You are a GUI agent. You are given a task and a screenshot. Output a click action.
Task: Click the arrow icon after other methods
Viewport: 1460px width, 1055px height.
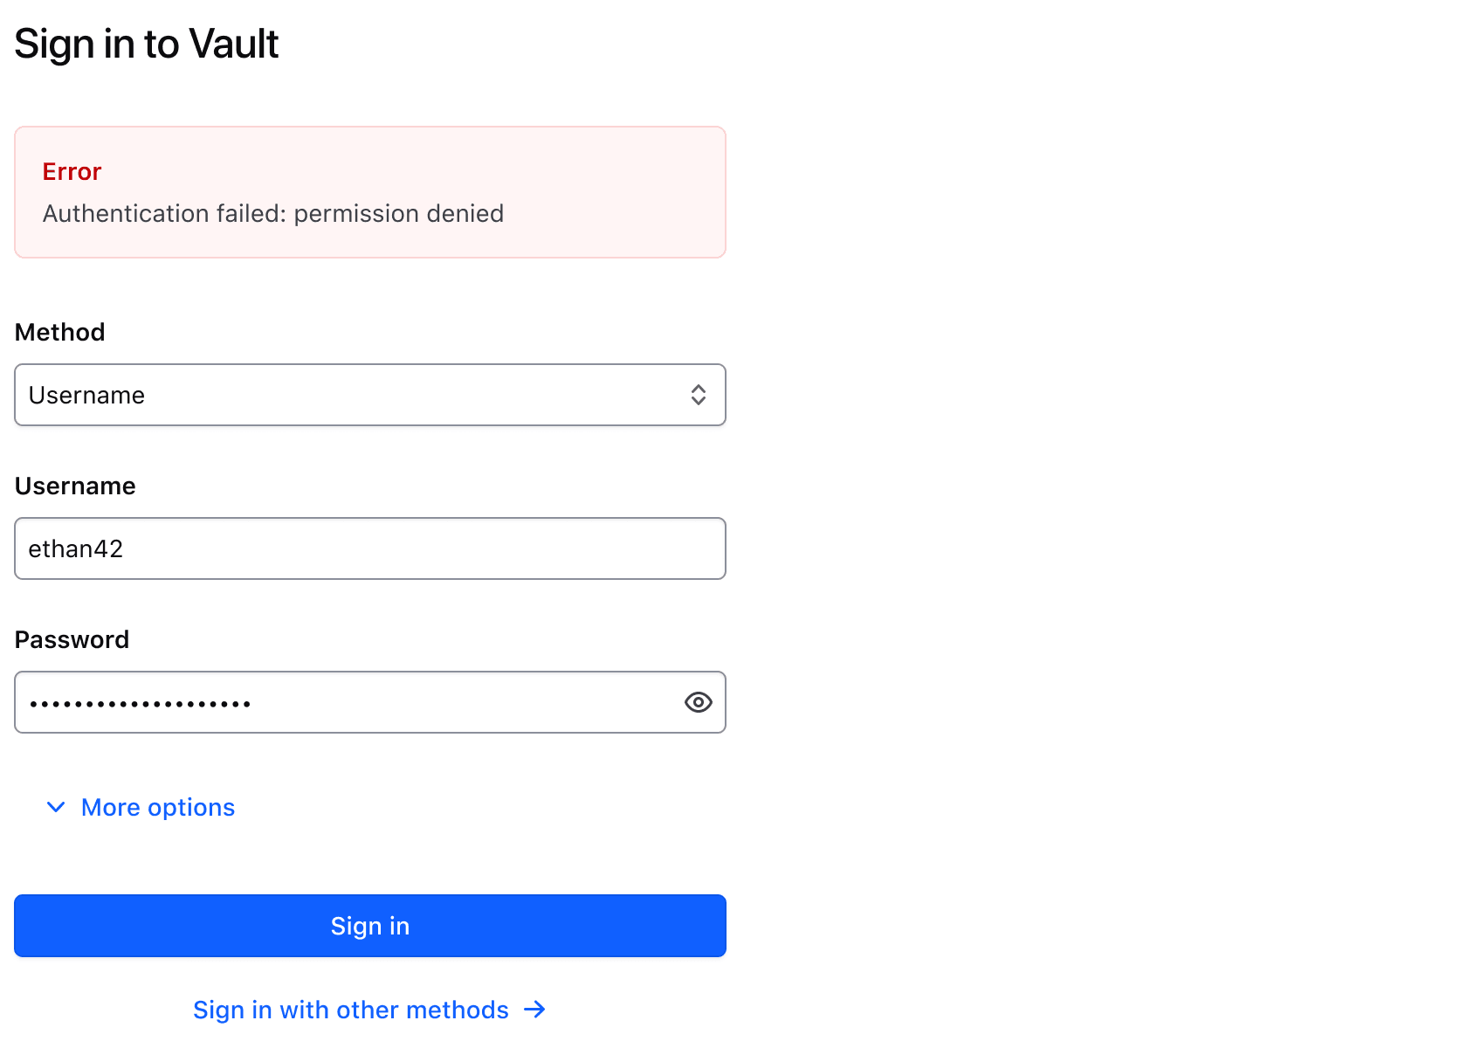coord(534,1010)
